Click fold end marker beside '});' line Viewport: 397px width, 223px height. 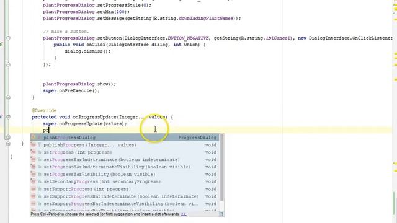[x=8, y=64]
